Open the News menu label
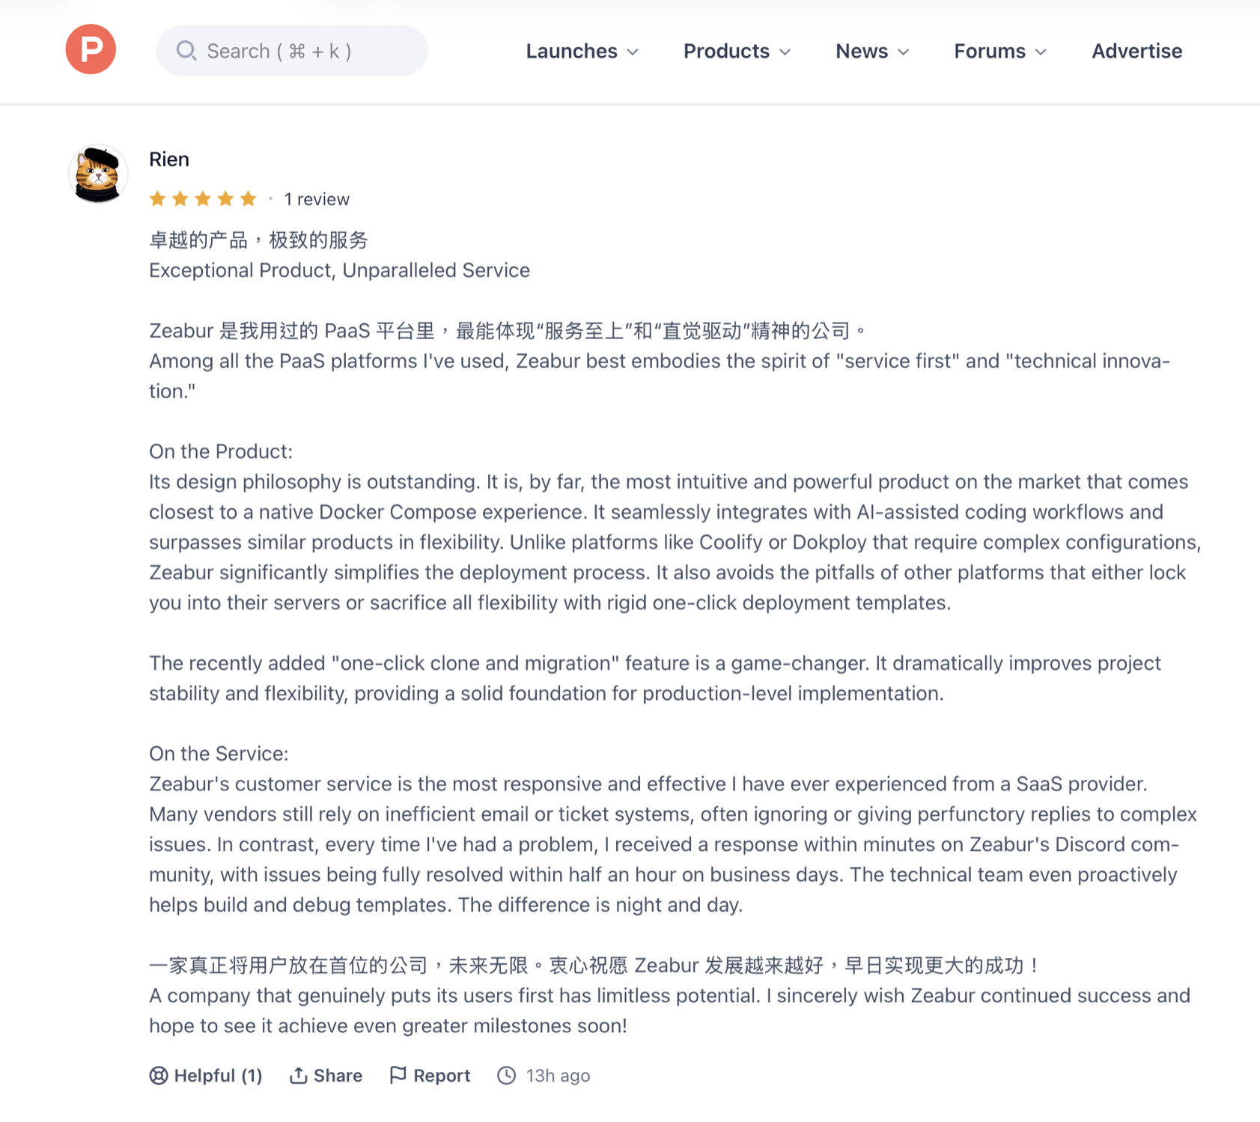Screen dimensions: 1260x1122 click(x=862, y=51)
